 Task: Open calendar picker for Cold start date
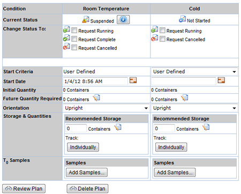(x=221, y=80)
